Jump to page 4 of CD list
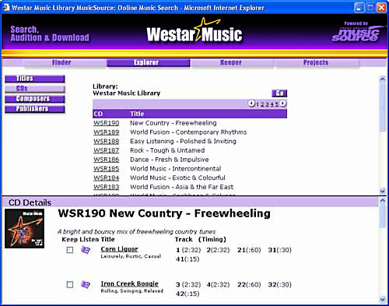 tap(272, 104)
